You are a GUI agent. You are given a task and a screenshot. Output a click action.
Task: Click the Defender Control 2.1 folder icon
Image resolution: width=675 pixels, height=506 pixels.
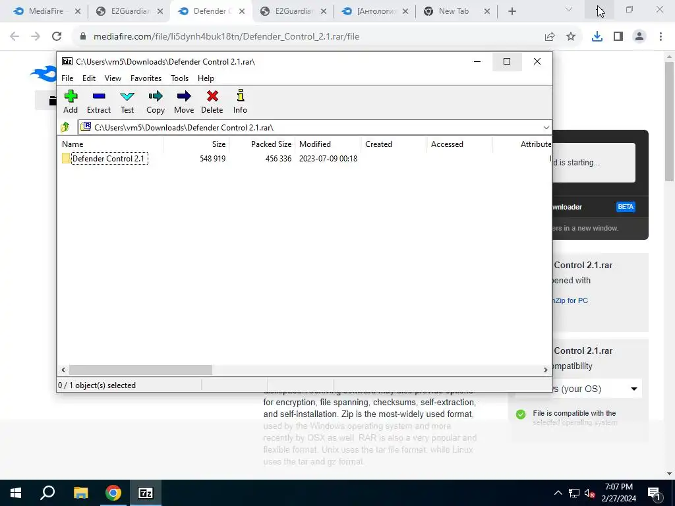coord(66,158)
